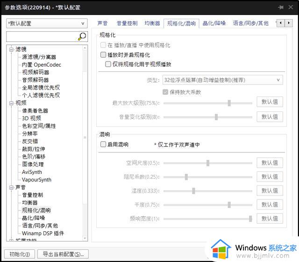
Task: Select Winamp DSP 插件 tree item
Action: [43, 233]
